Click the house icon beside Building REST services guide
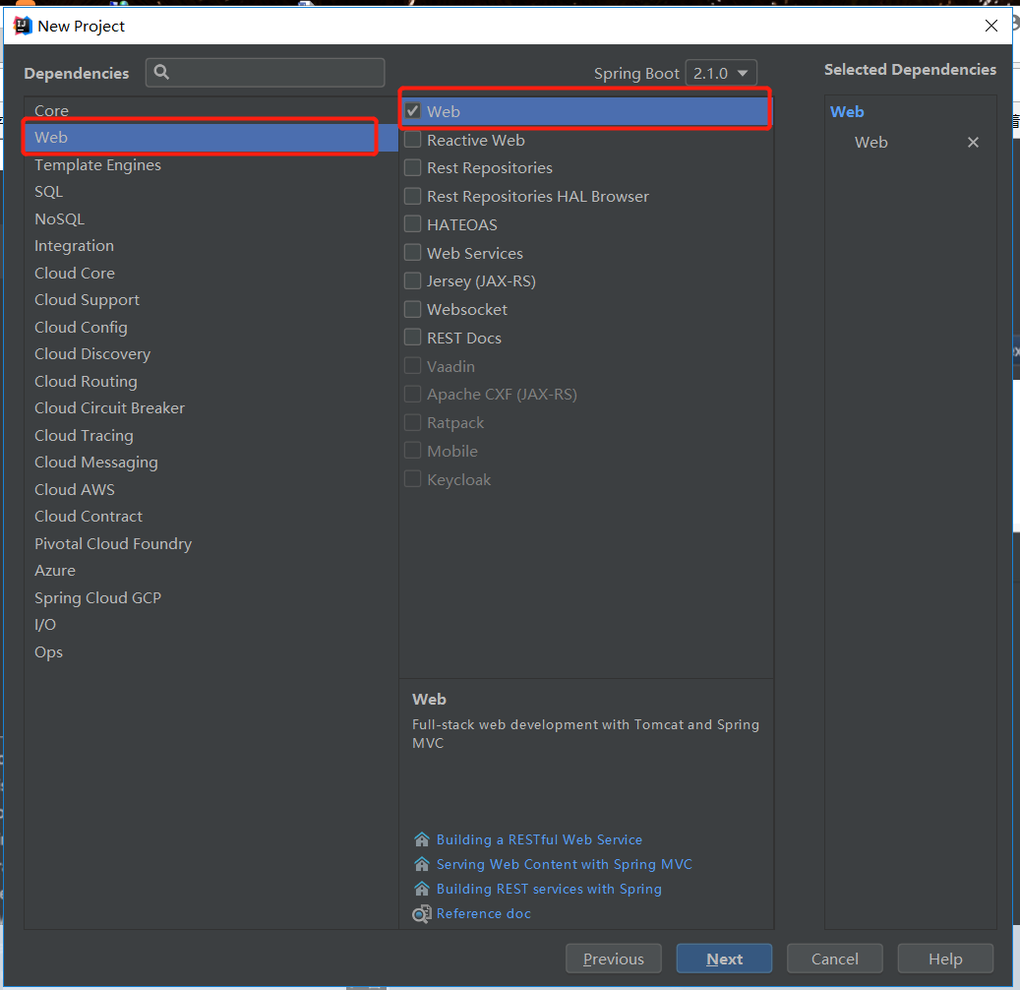The width and height of the screenshot is (1020, 990). (x=420, y=889)
